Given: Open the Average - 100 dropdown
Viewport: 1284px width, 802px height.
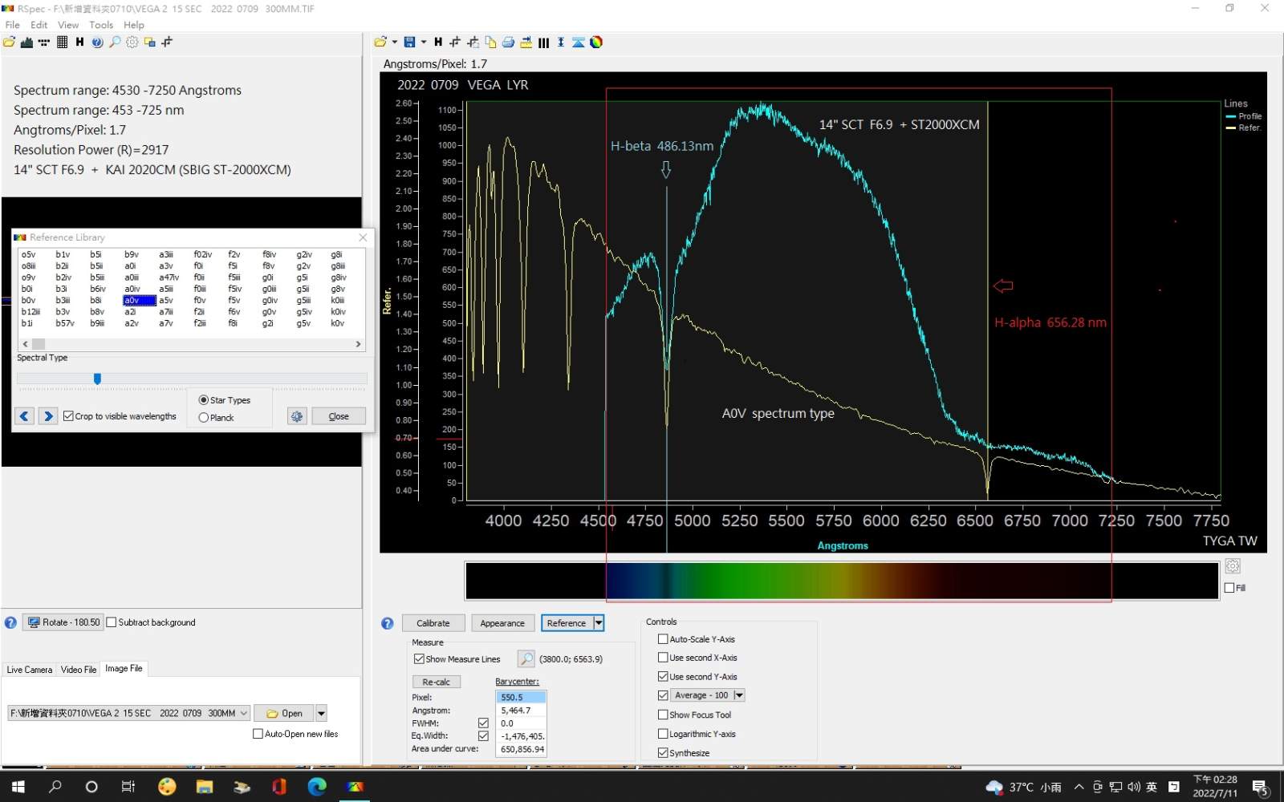Looking at the screenshot, I should 739,695.
